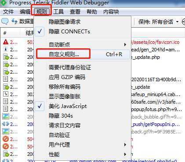This screenshot has height=162, width=185.
Task: Select the popup/lotus.php?h=9... URL text
Action: [x=156, y=109]
